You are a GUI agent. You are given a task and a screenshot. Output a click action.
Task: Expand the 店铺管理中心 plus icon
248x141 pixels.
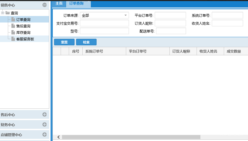44,134
